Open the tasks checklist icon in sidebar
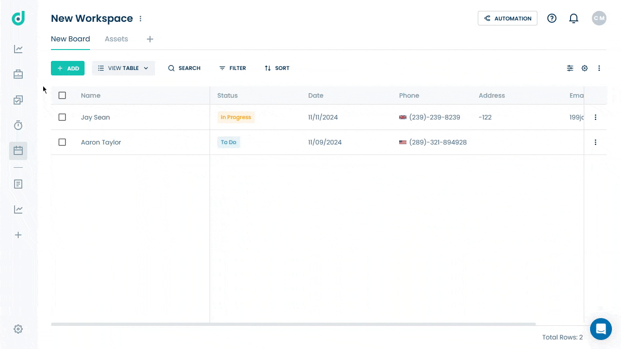 click(18, 100)
